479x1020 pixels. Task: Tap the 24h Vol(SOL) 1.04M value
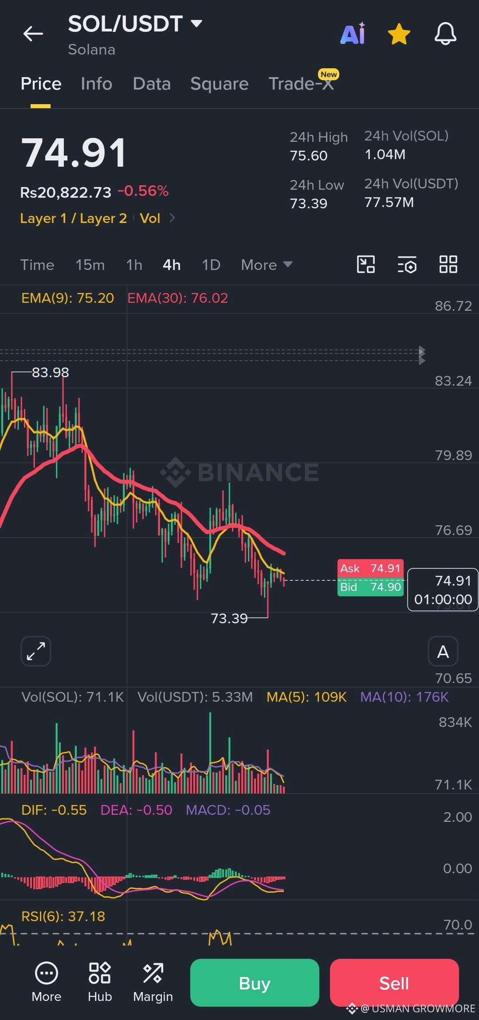pyautogui.click(x=385, y=154)
